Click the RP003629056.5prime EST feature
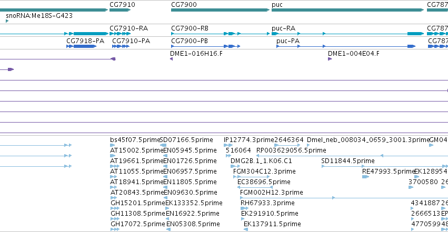448x232 pixels. pyautogui.click(x=352, y=156)
